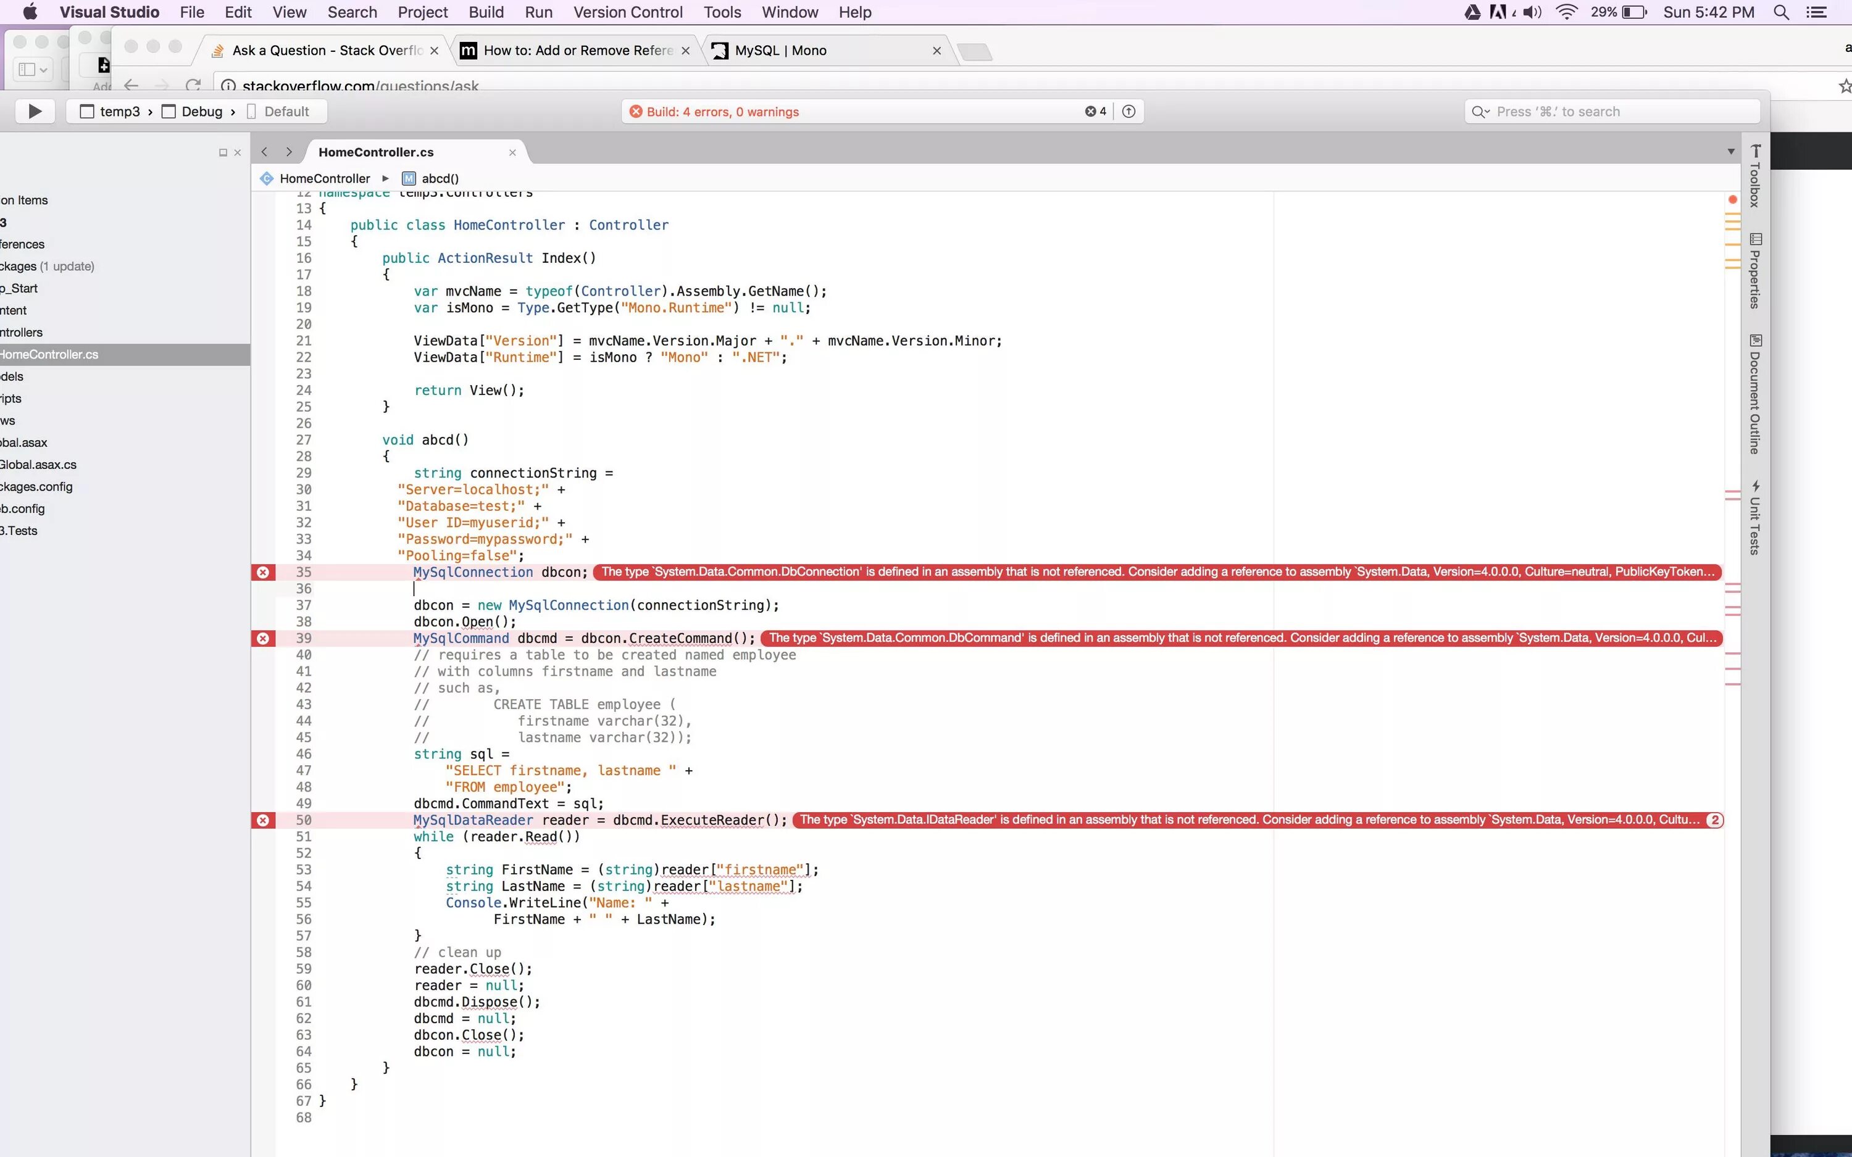Click the DbConnection error message on line 35
Image resolution: width=1852 pixels, height=1157 pixels.
[x=1157, y=571]
